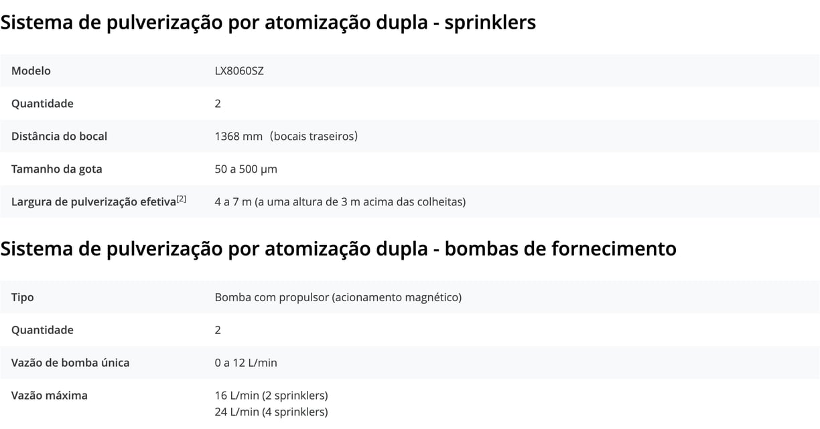Screen dimensions: 820x429
Task: Click the footnote [2] superscript reference
Action: point(182,199)
